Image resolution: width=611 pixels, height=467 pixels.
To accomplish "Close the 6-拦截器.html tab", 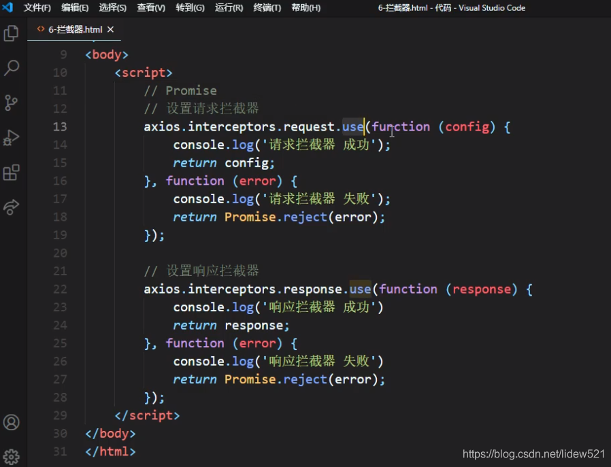I will point(111,29).
